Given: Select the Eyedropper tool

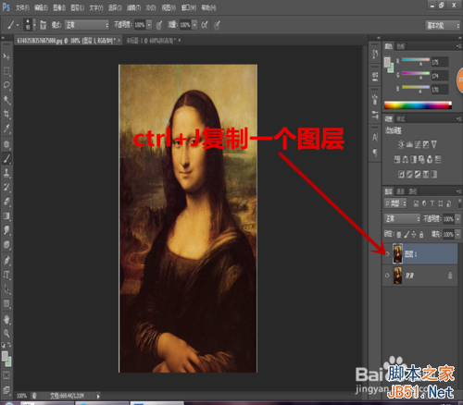Looking at the screenshot, I should (6, 129).
